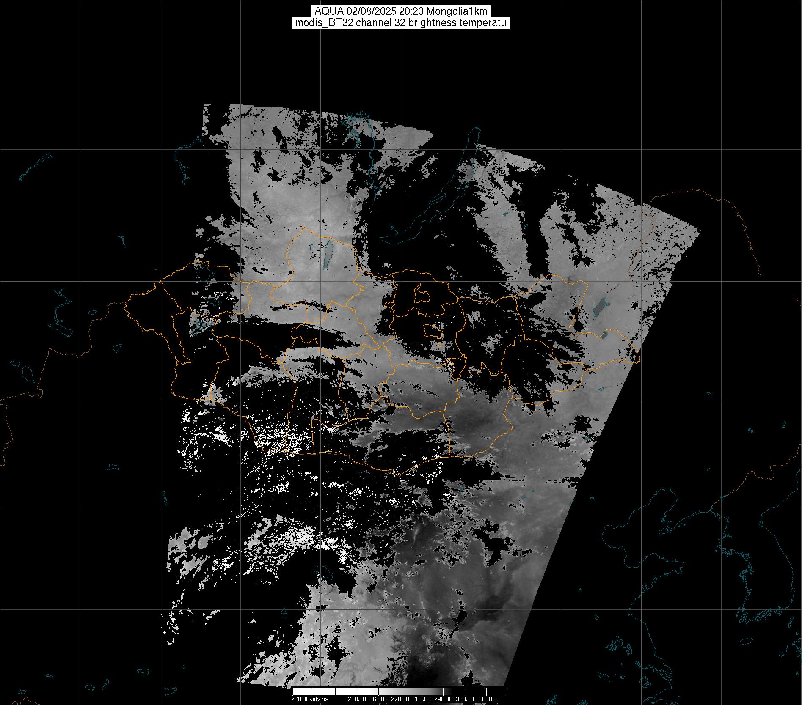Screen dimensions: 802x705
Task: Pick the gray colorbar segment between 270 and 280
Action: point(411,691)
